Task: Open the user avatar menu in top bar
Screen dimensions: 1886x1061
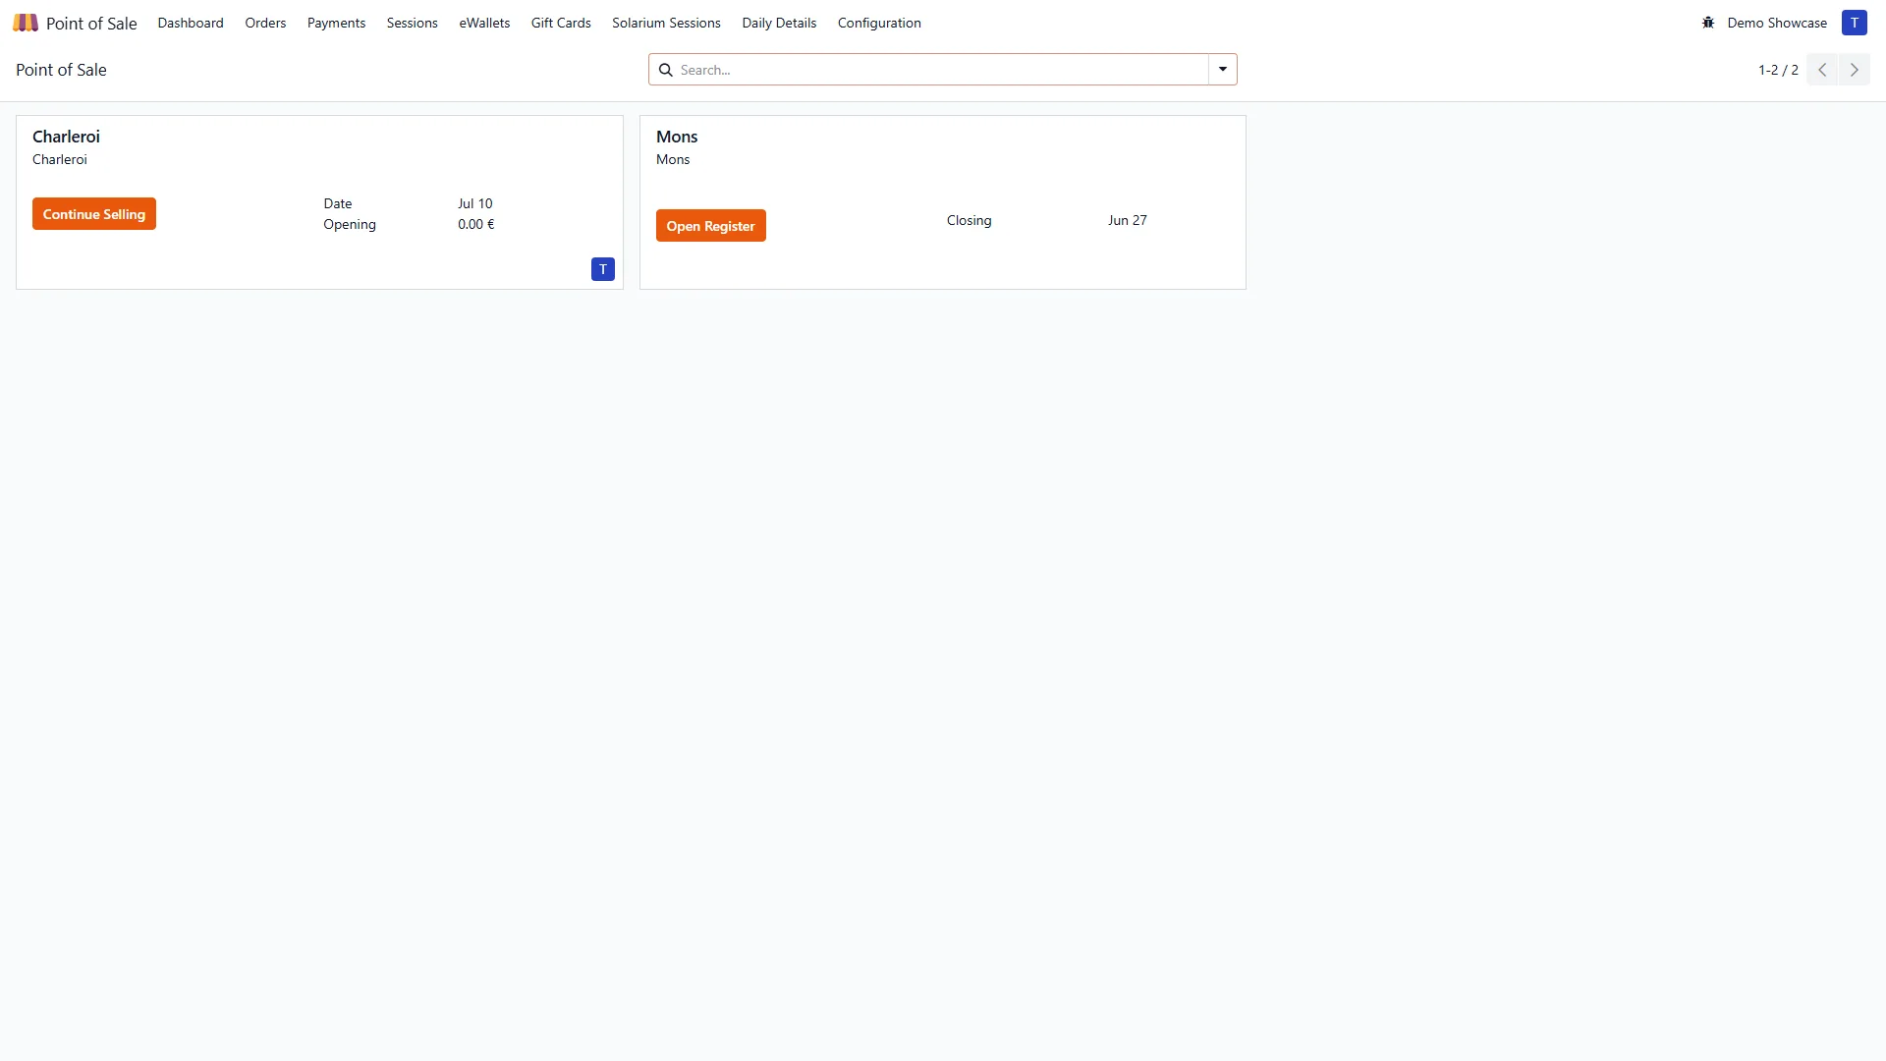Action: click(x=1854, y=23)
